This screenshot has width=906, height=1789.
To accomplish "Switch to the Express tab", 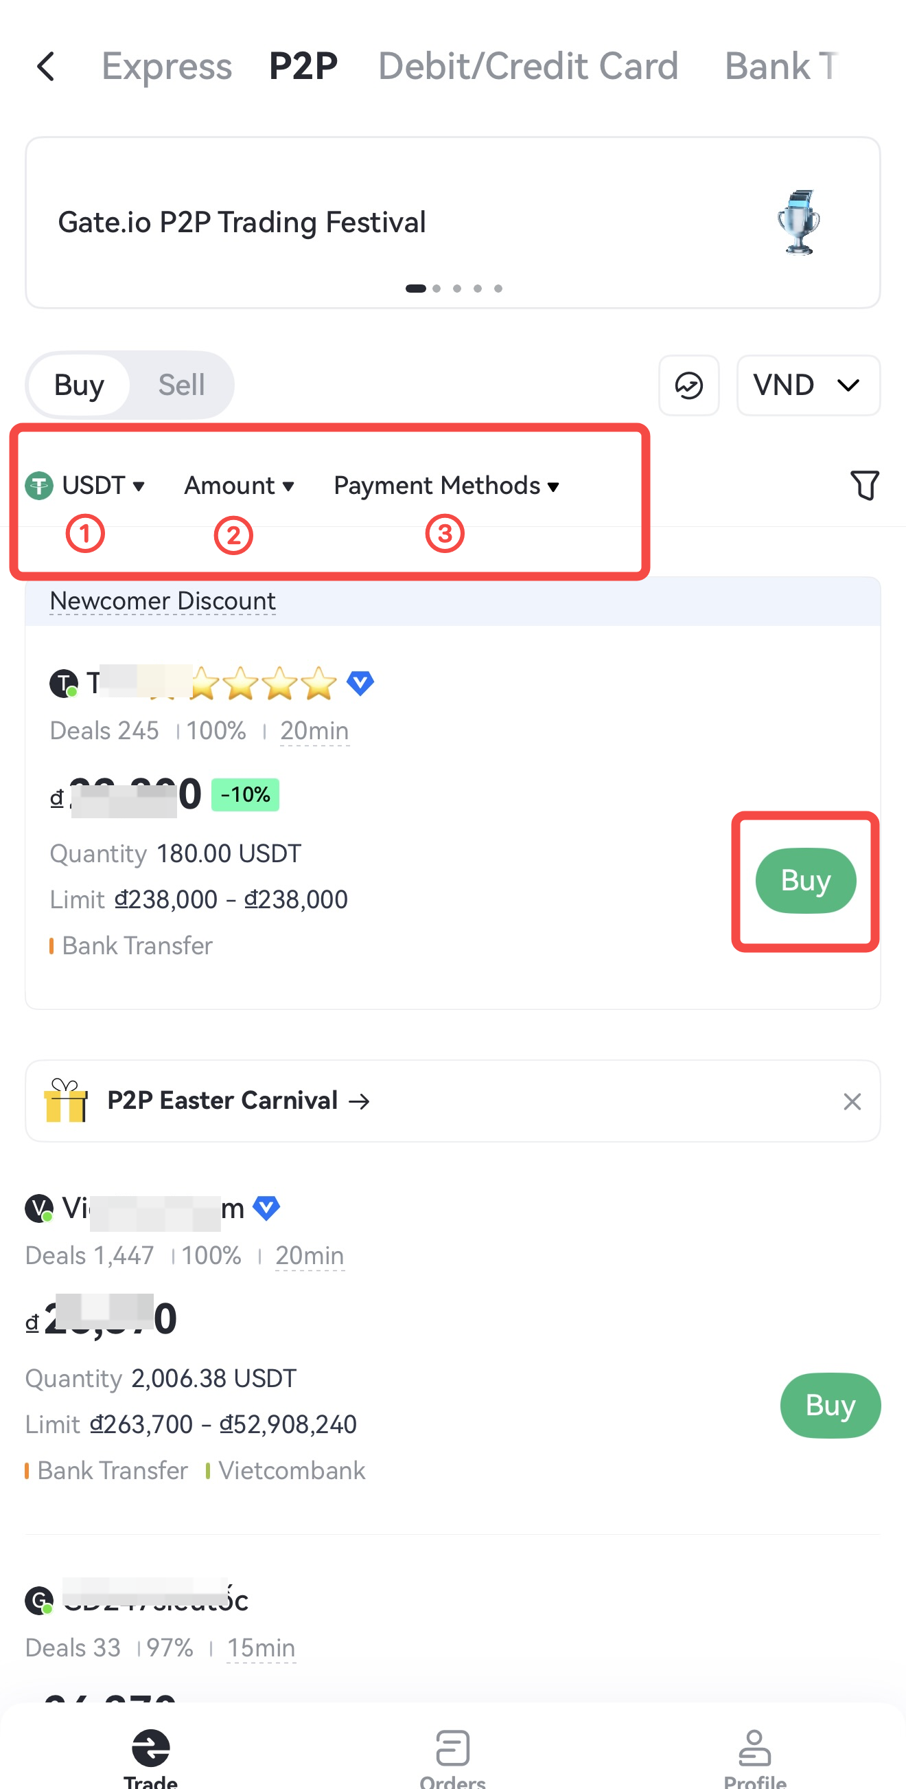I will pyautogui.click(x=167, y=67).
